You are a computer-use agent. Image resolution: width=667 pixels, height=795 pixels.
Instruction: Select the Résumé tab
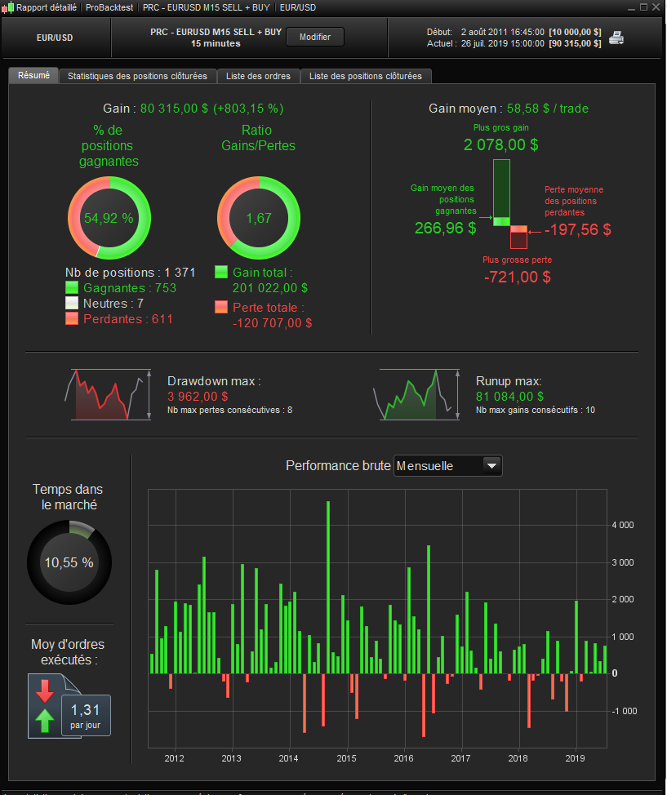pyautogui.click(x=33, y=76)
